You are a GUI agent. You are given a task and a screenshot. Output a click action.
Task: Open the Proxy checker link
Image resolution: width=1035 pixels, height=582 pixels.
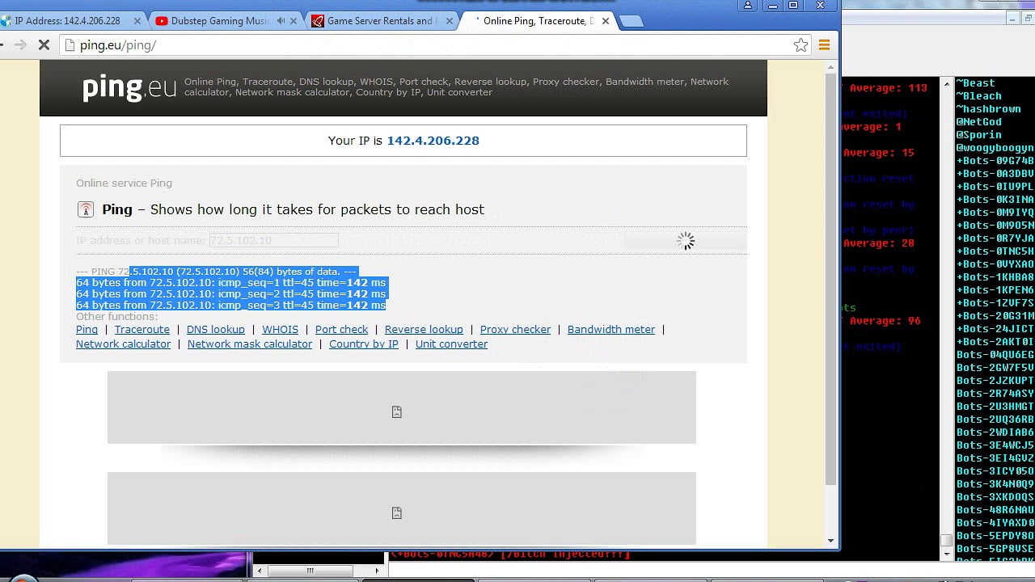pos(515,330)
